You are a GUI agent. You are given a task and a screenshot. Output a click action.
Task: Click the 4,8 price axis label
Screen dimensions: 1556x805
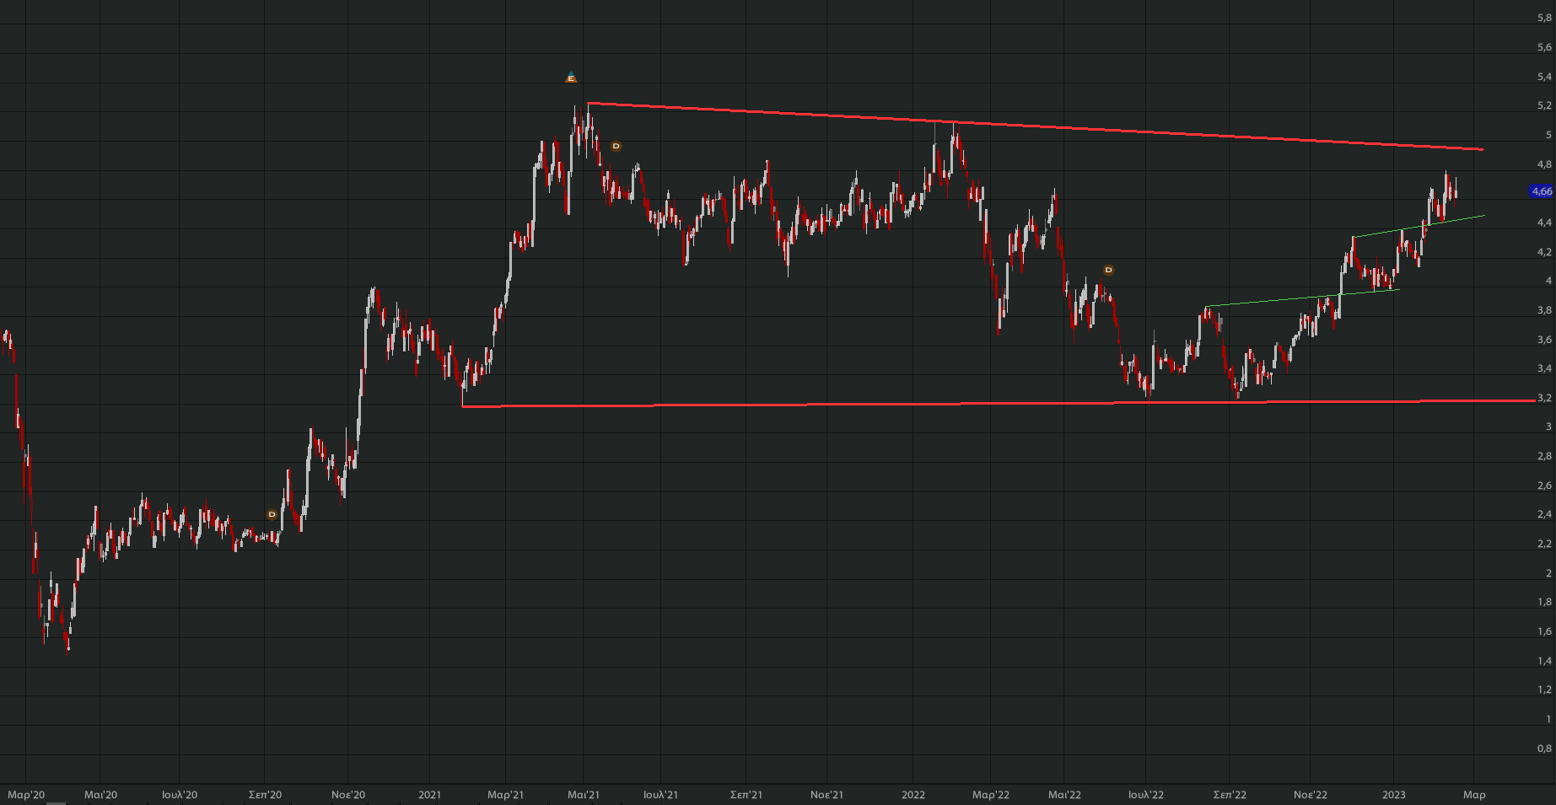tap(1544, 164)
